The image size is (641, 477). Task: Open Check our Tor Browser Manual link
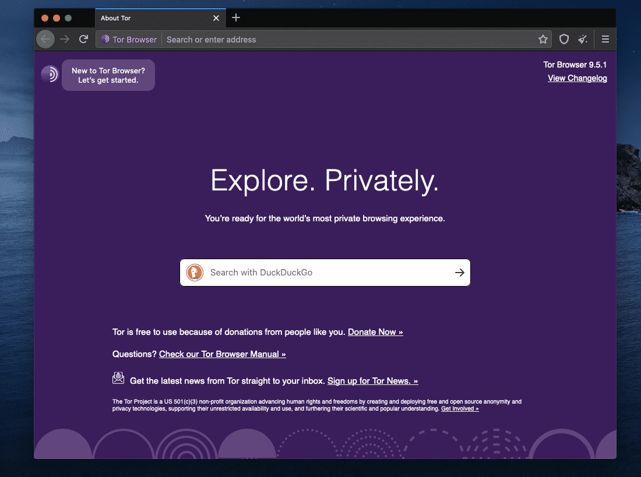(x=222, y=354)
